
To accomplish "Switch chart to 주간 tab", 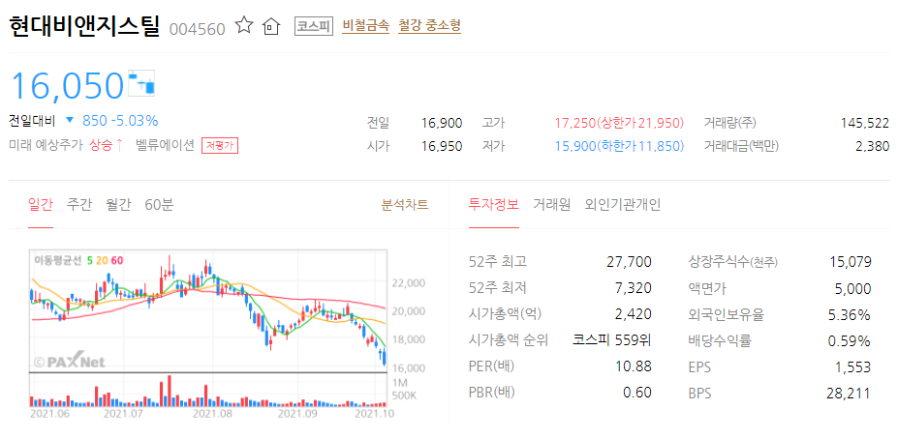I will 79,205.
